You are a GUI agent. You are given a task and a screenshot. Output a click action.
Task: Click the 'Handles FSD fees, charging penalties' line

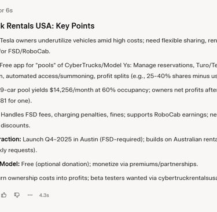tap(109, 115)
